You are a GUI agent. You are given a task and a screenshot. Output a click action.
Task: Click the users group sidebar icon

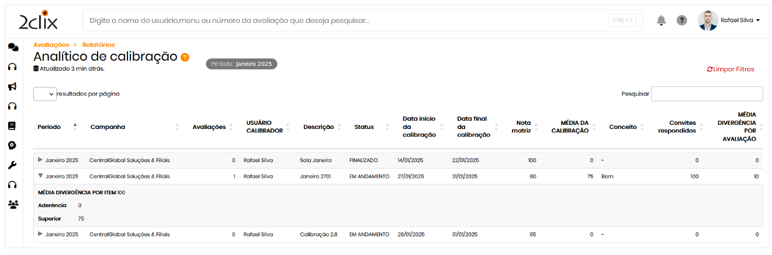(13, 204)
